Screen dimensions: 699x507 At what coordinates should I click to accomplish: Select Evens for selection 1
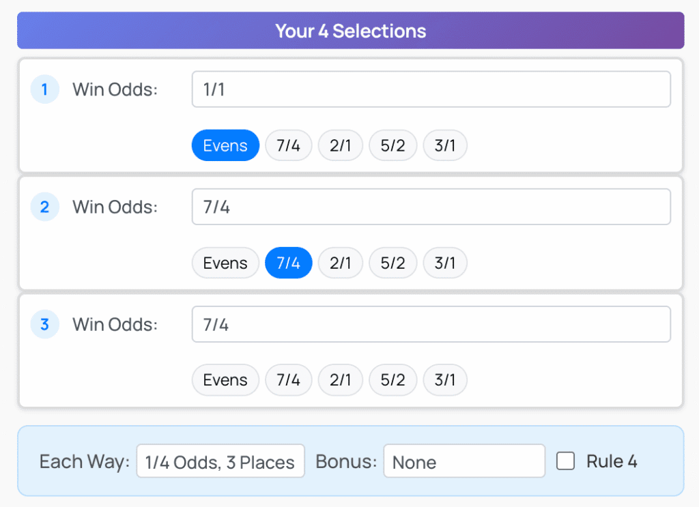[x=225, y=146]
